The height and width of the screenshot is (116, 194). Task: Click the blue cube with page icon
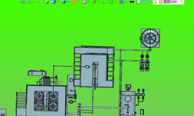coord(64,2)
